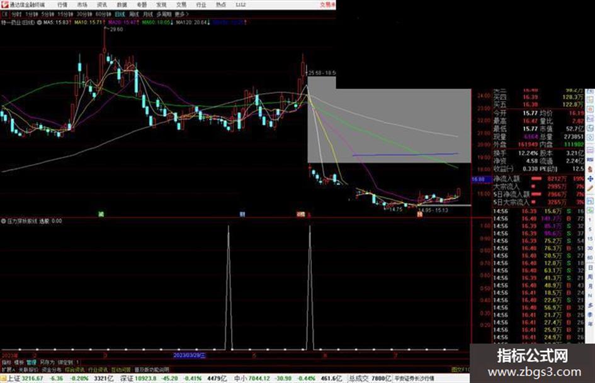595x383 pixels.
Task: Click the highlighted 管理 button
Action: point(31,362)
